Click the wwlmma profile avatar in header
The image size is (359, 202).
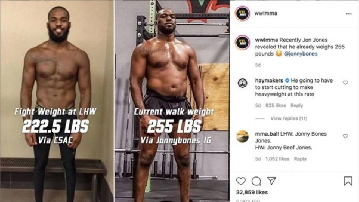[x=242, y=14]
